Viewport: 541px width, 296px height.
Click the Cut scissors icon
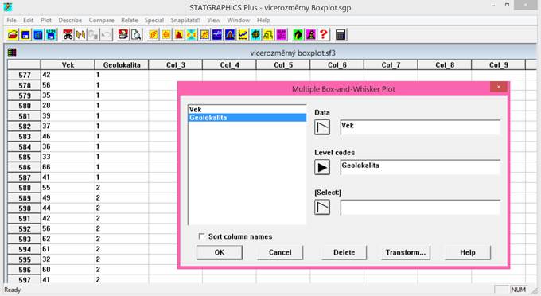tap(68, 35)
